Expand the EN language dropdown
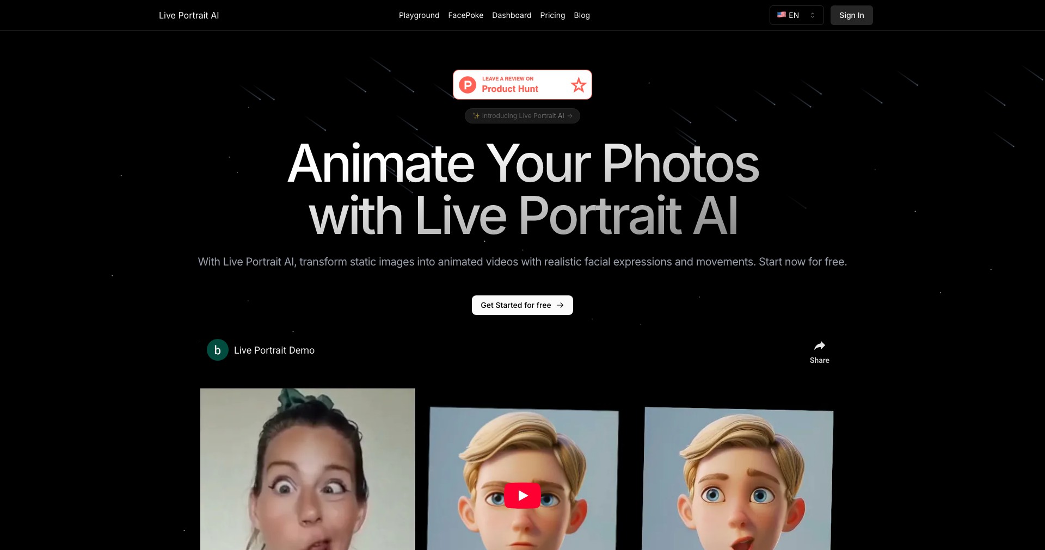Image resolution: width=1045 pixels, height=550 pixels. pyautogui.click(x=796, y=15)
